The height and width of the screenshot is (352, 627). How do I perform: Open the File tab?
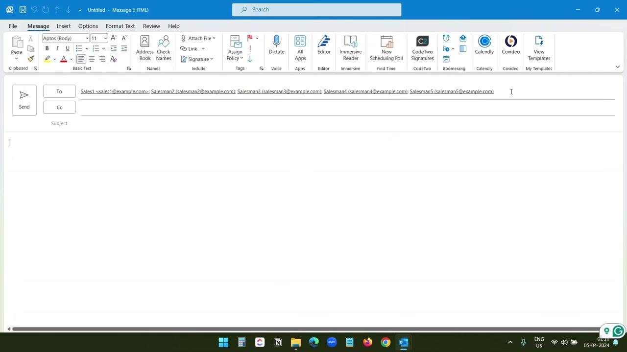click(x=13, y=26)
